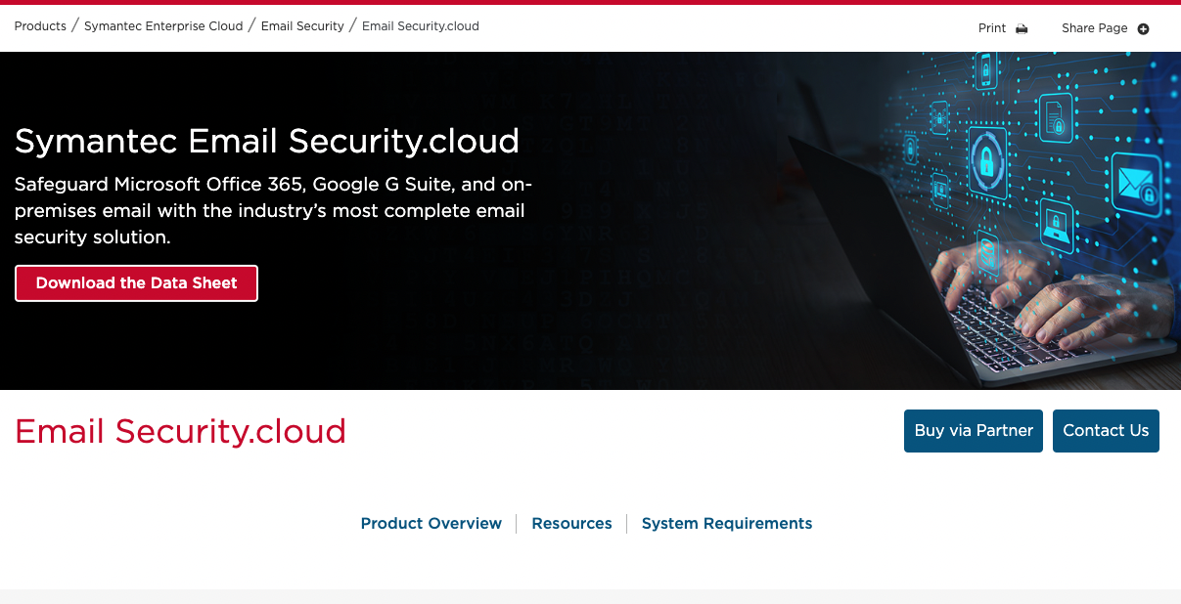Go to the System Requirements tab
The width and height of the screenshot is (1181, 604).
pos(726,524)
